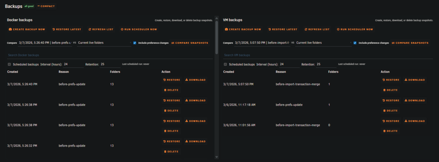This screenshot has height=162, width=439.
Task: Open VM compare snapshot dropdown showing before-import
Action: (x=262, y=43)
